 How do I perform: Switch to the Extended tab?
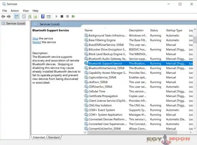[39, 138]
